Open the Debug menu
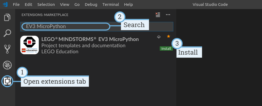The width and height of the screenshot is (262, 106). pyautogui.click(x=91, y=5)
